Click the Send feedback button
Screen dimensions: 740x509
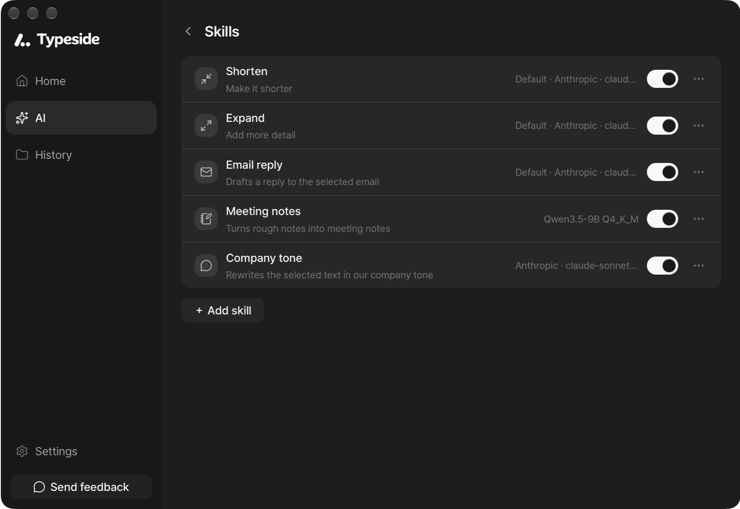[81, 487]
